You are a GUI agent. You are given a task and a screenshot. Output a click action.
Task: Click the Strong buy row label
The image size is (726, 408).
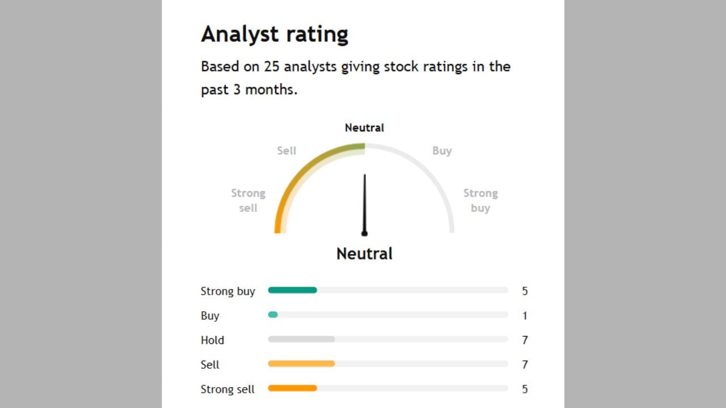pos(228,291)
